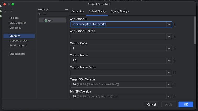Expand the Version Name dropdown
The height and width of the screenshot is (111, 198).
point(169,61)
